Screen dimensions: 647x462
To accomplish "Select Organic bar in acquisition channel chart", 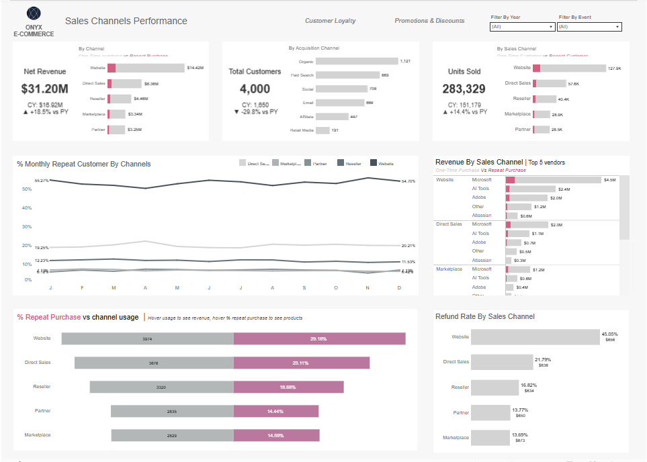I will 356,61.
